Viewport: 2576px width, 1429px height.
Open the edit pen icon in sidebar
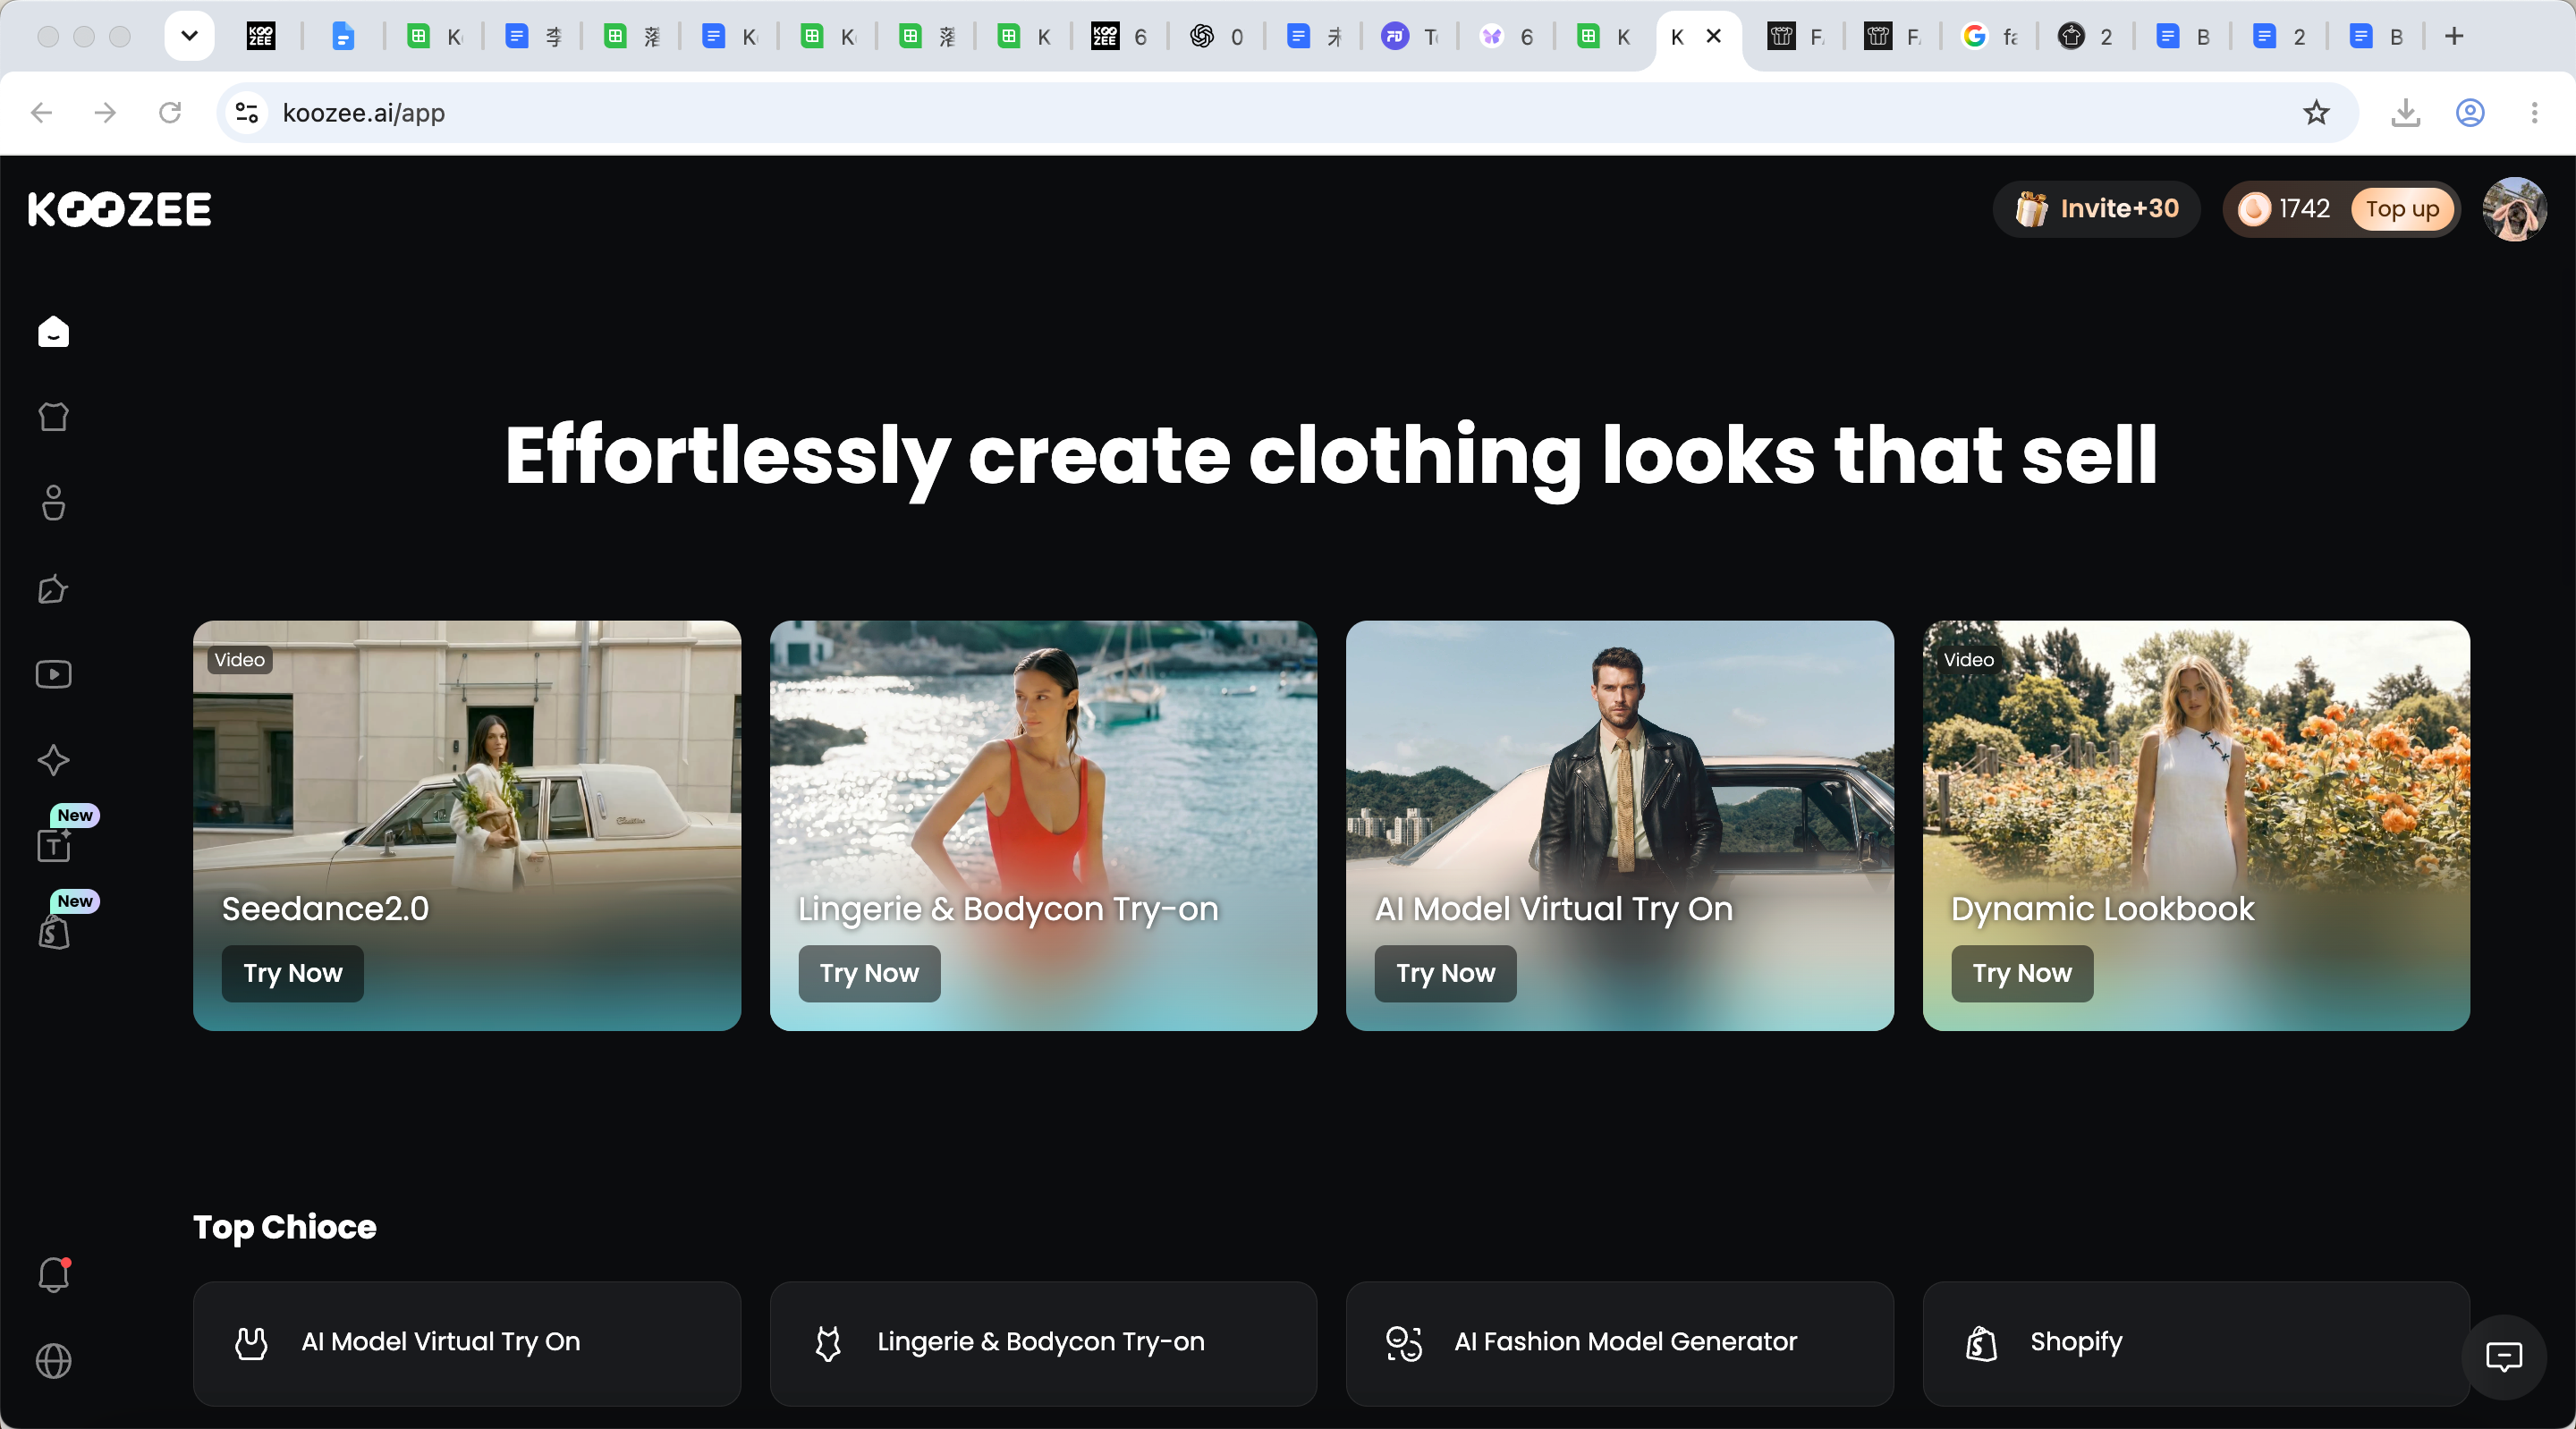pyautogui.click(x=53, y=589)
